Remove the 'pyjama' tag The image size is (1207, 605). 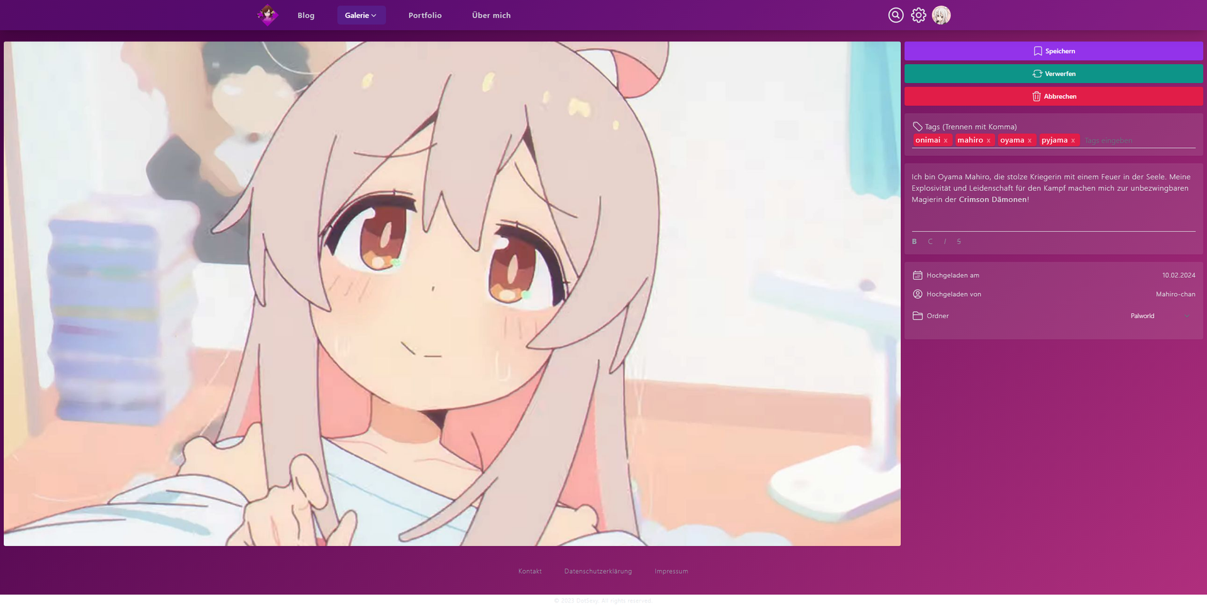pyautogui.click(x=1073, y=141)
